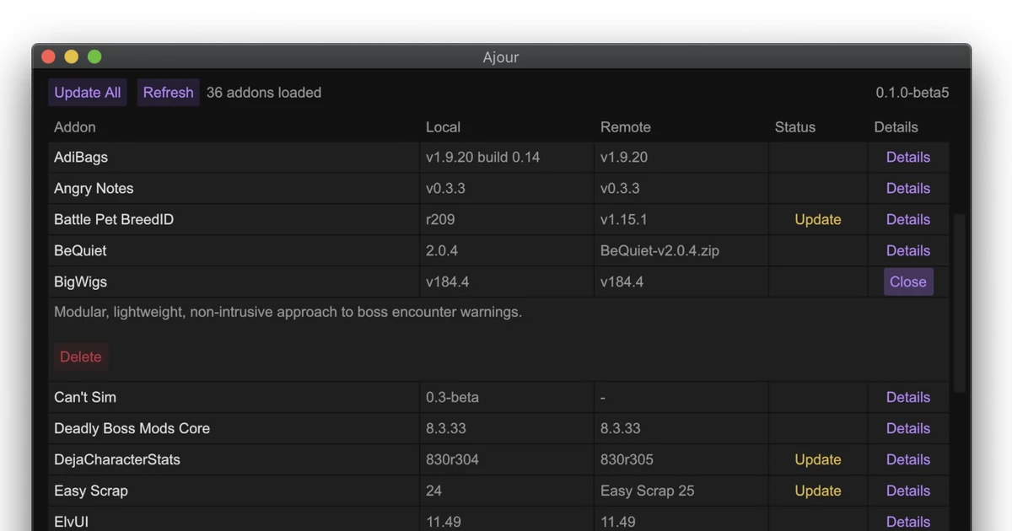Viewport: 1012px width, 531px height.
Task: Sort addons by the Status column
Action: point(794,126)
